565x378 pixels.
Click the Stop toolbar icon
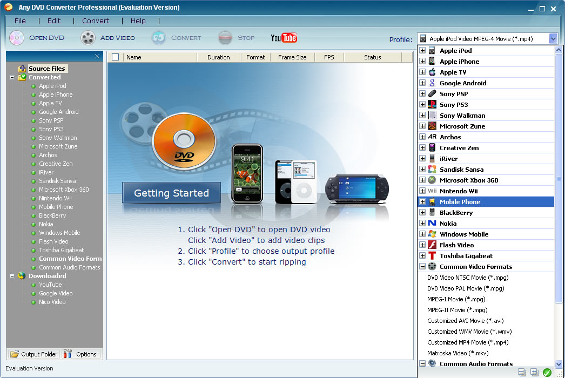pyautogui.click(x=225, y=38)
